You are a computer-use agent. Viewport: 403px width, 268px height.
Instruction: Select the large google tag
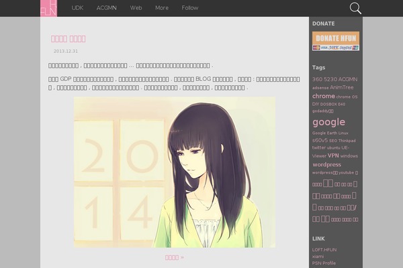(x=328, y=123)
